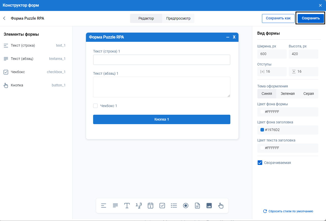Image resolution: width=326 pixels, height=221 pixels.
Task: Select the "Кнопка" button_1 row in the elements list
Action: [x=35, y=85]
